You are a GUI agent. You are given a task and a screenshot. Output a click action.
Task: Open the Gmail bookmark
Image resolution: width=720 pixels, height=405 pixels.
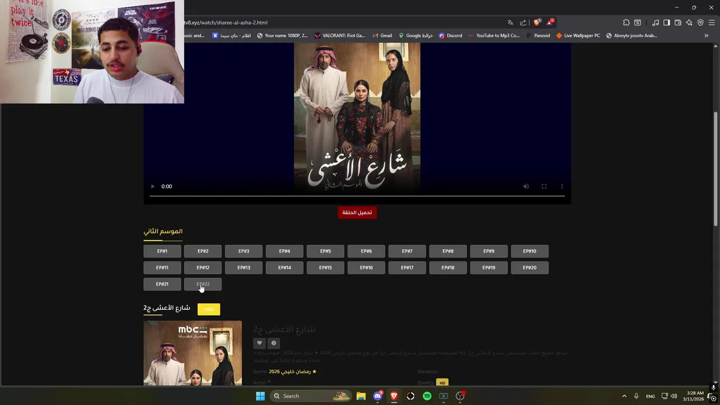tap(382, 35)
